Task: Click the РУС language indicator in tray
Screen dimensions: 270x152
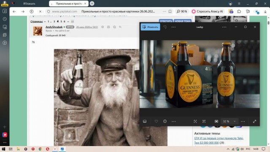Action: pos(248,149)
